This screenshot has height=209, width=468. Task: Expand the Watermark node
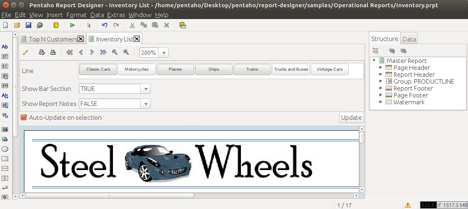(381, 102)
